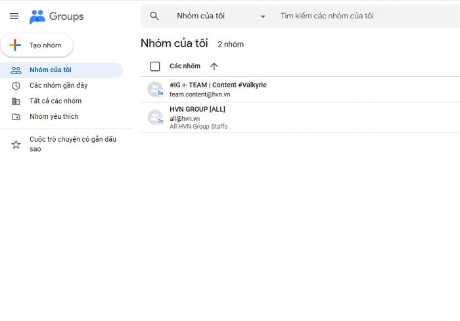Click the dropdown arrow in the search bar

tap(263, 16)
